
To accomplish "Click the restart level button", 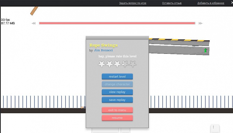I will coord(117,76).
